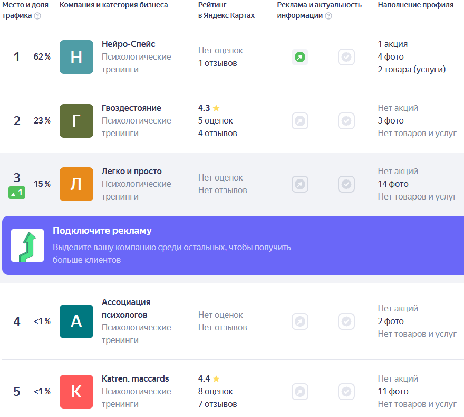The height and width of the screenshot is (417, 464).
Task: Click green advertising icon in Нейро-Спейс row
Action: pos(300,57)
